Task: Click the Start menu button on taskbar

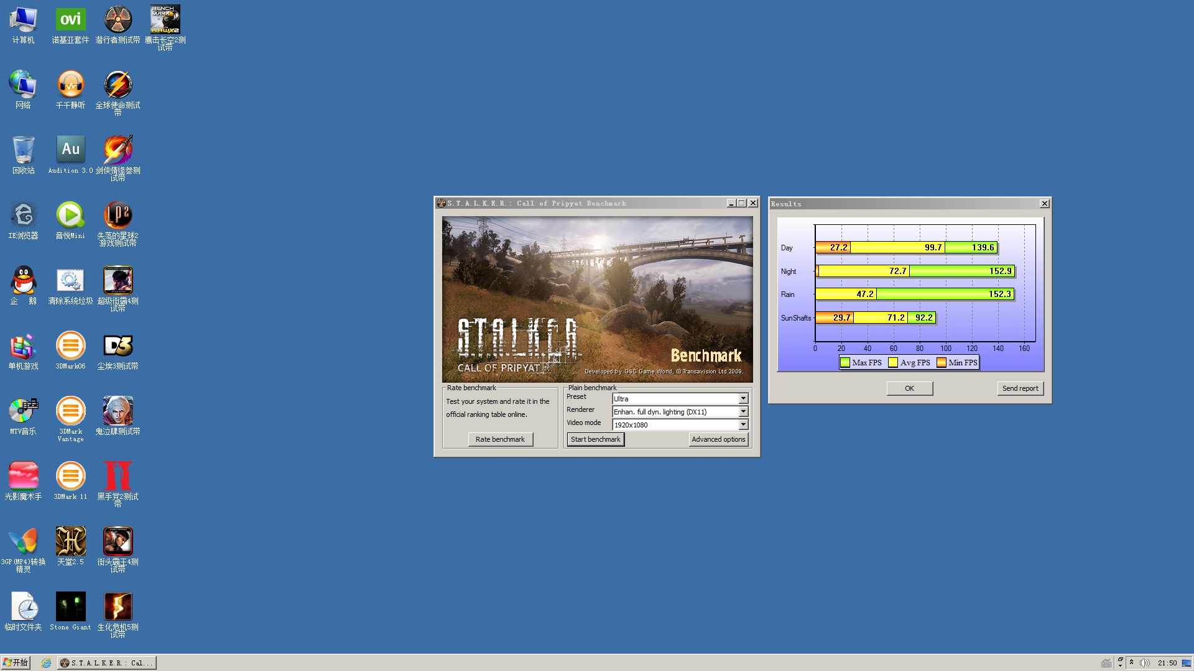Action: 16,663
